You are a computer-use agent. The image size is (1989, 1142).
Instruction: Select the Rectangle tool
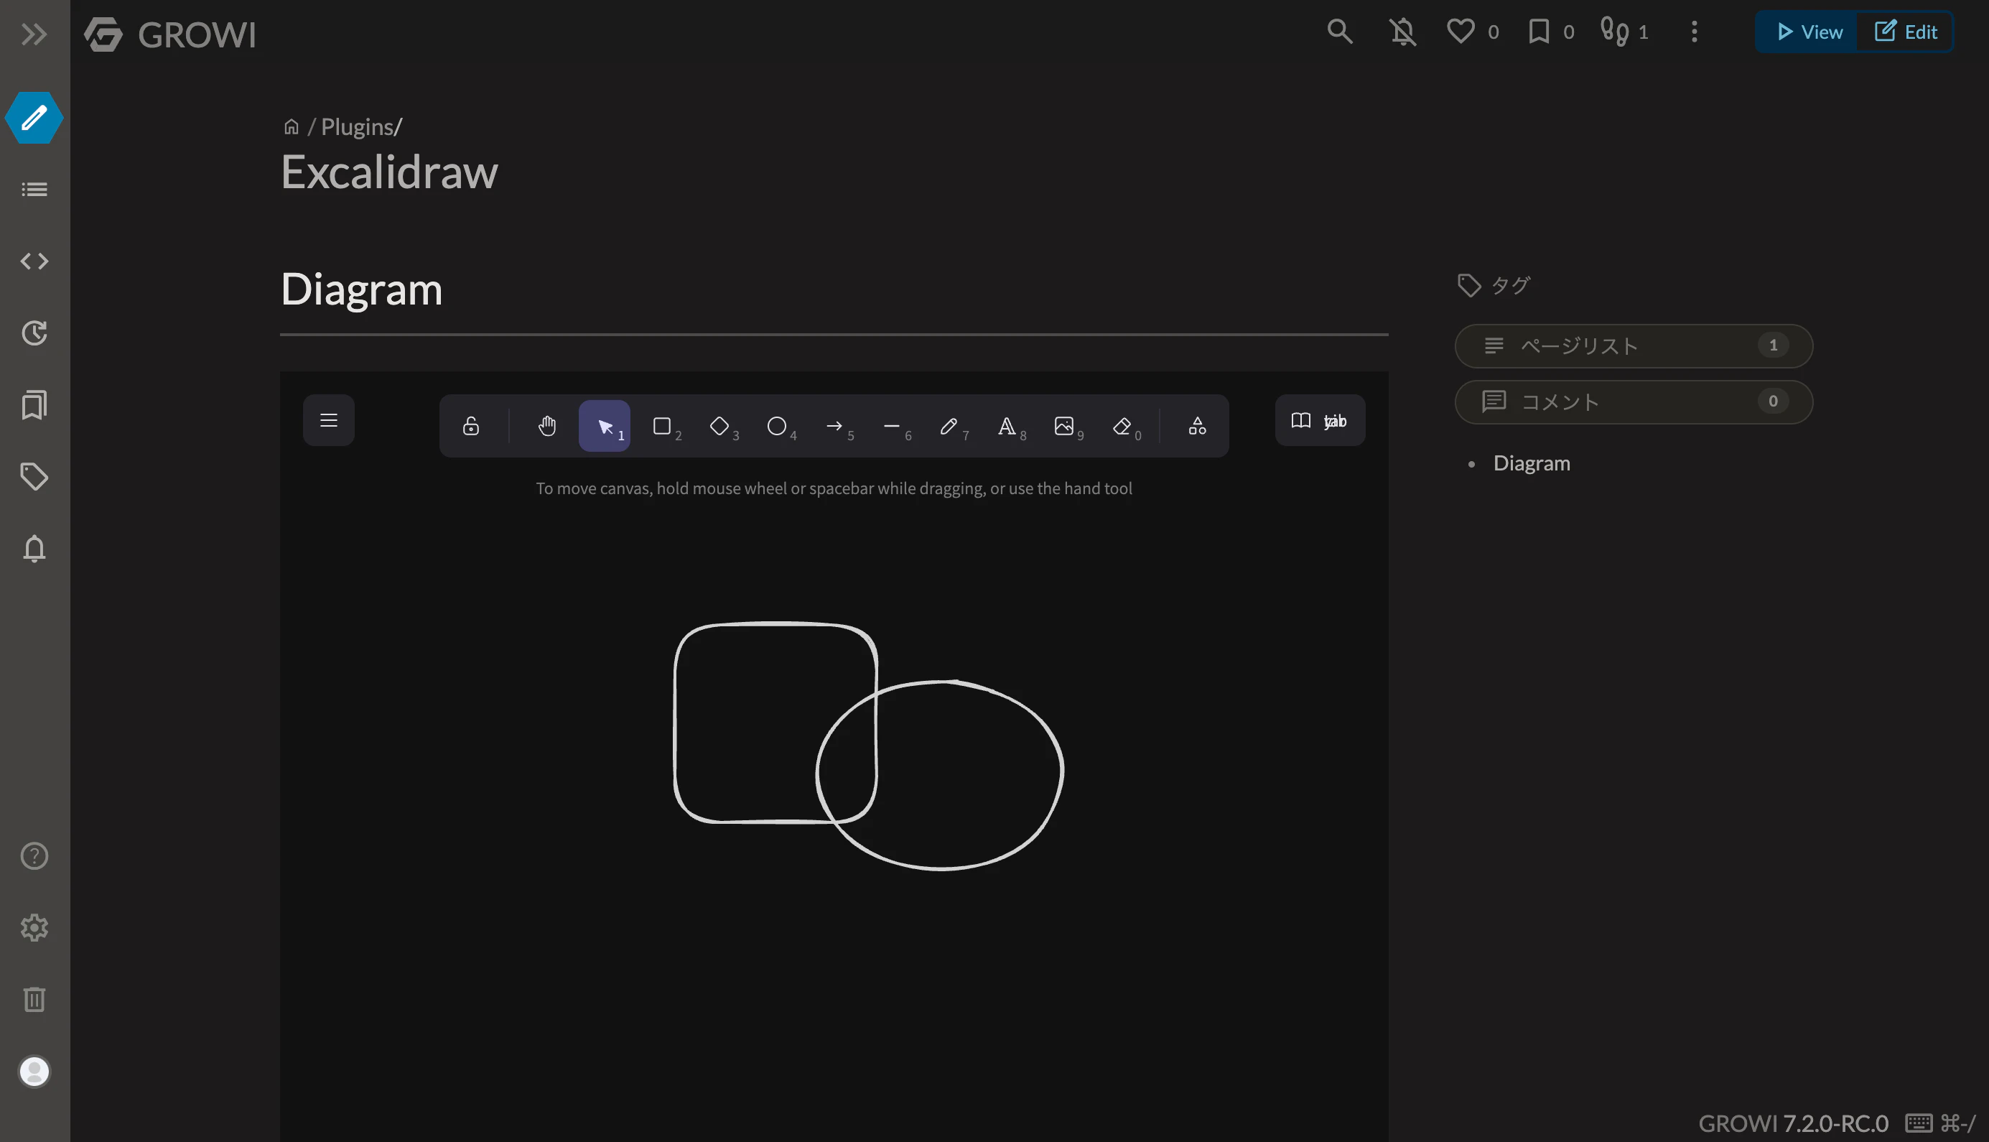coord(663,426)
